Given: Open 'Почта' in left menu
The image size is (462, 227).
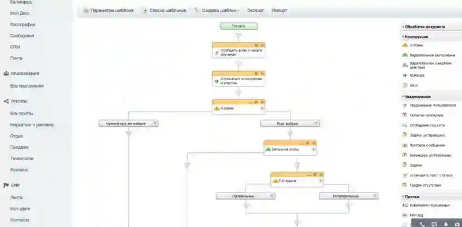Looking at the screenshot, I should [16, 58].
